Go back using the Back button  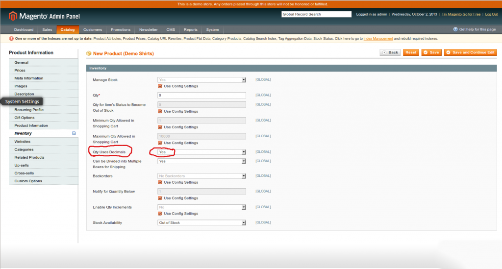click(390, 52)
